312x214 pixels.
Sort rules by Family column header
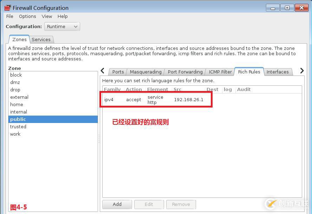point(113,89)
